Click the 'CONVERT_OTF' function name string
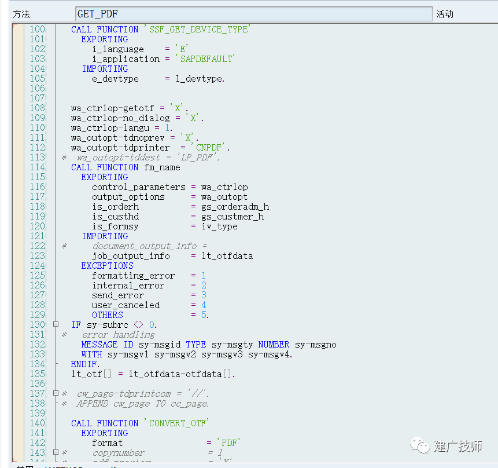Screen dimensions: 498x468 pyautogui.click(x=176, y=423)
